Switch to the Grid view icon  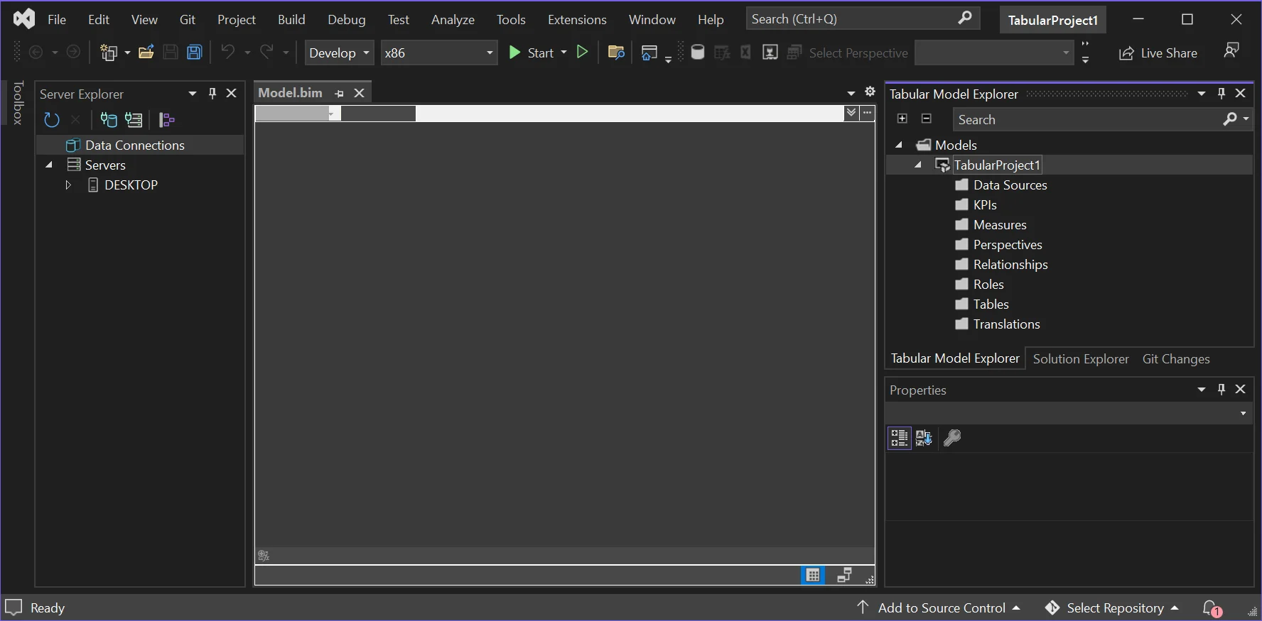(x=813, y=575)
